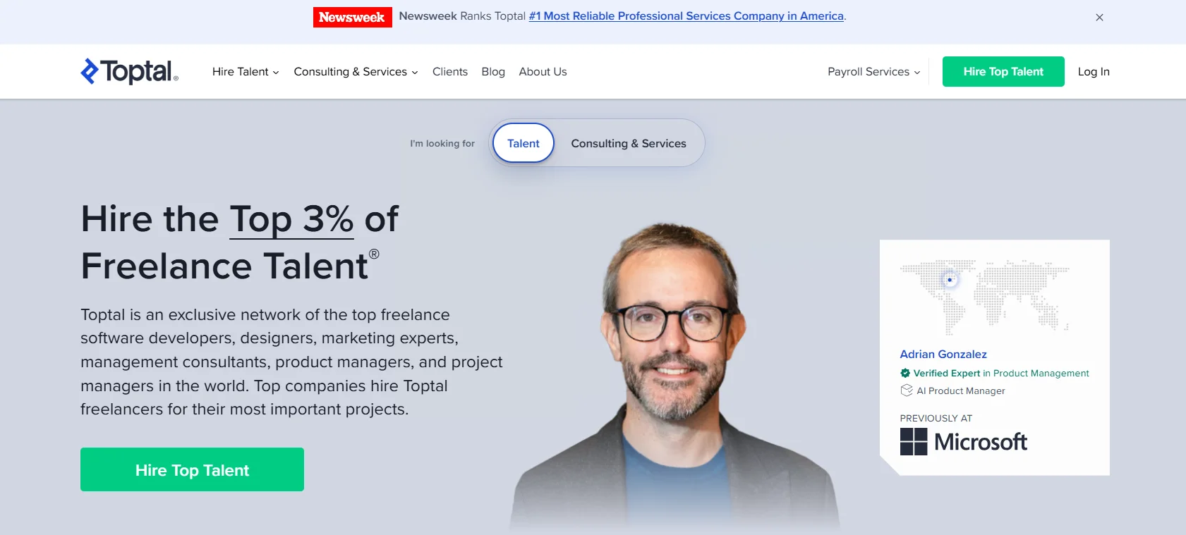Click the I'm looking for label

tap(442, 144)
